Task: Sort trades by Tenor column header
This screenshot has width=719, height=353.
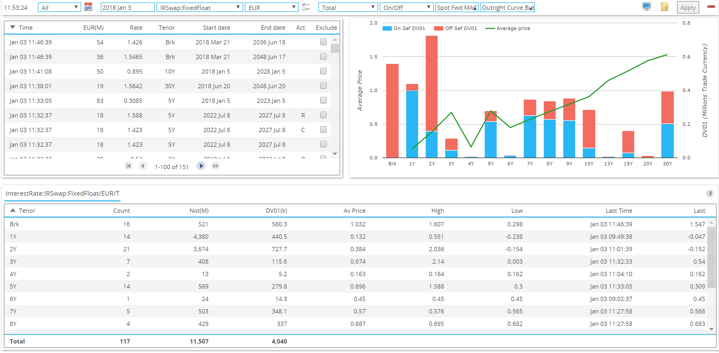Action: tap(167, 28)
